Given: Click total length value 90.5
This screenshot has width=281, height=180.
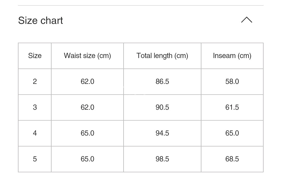Looking at the screenshot, I should click(162, 107).
